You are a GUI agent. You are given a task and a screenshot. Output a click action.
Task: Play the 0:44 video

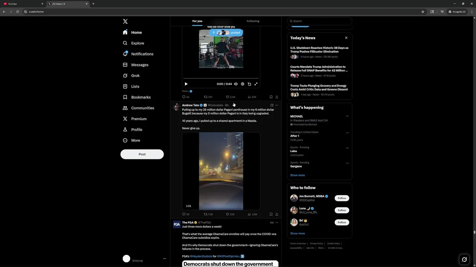(186, 84)
